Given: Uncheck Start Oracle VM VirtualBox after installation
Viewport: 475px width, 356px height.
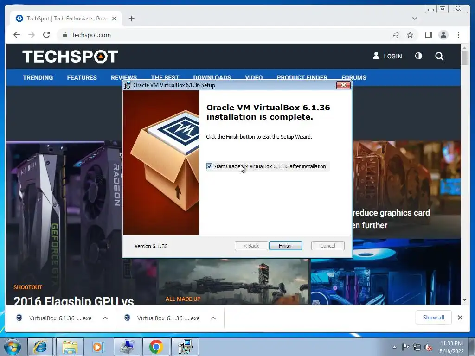Looking at the screenshot, I should pos(209,166).
